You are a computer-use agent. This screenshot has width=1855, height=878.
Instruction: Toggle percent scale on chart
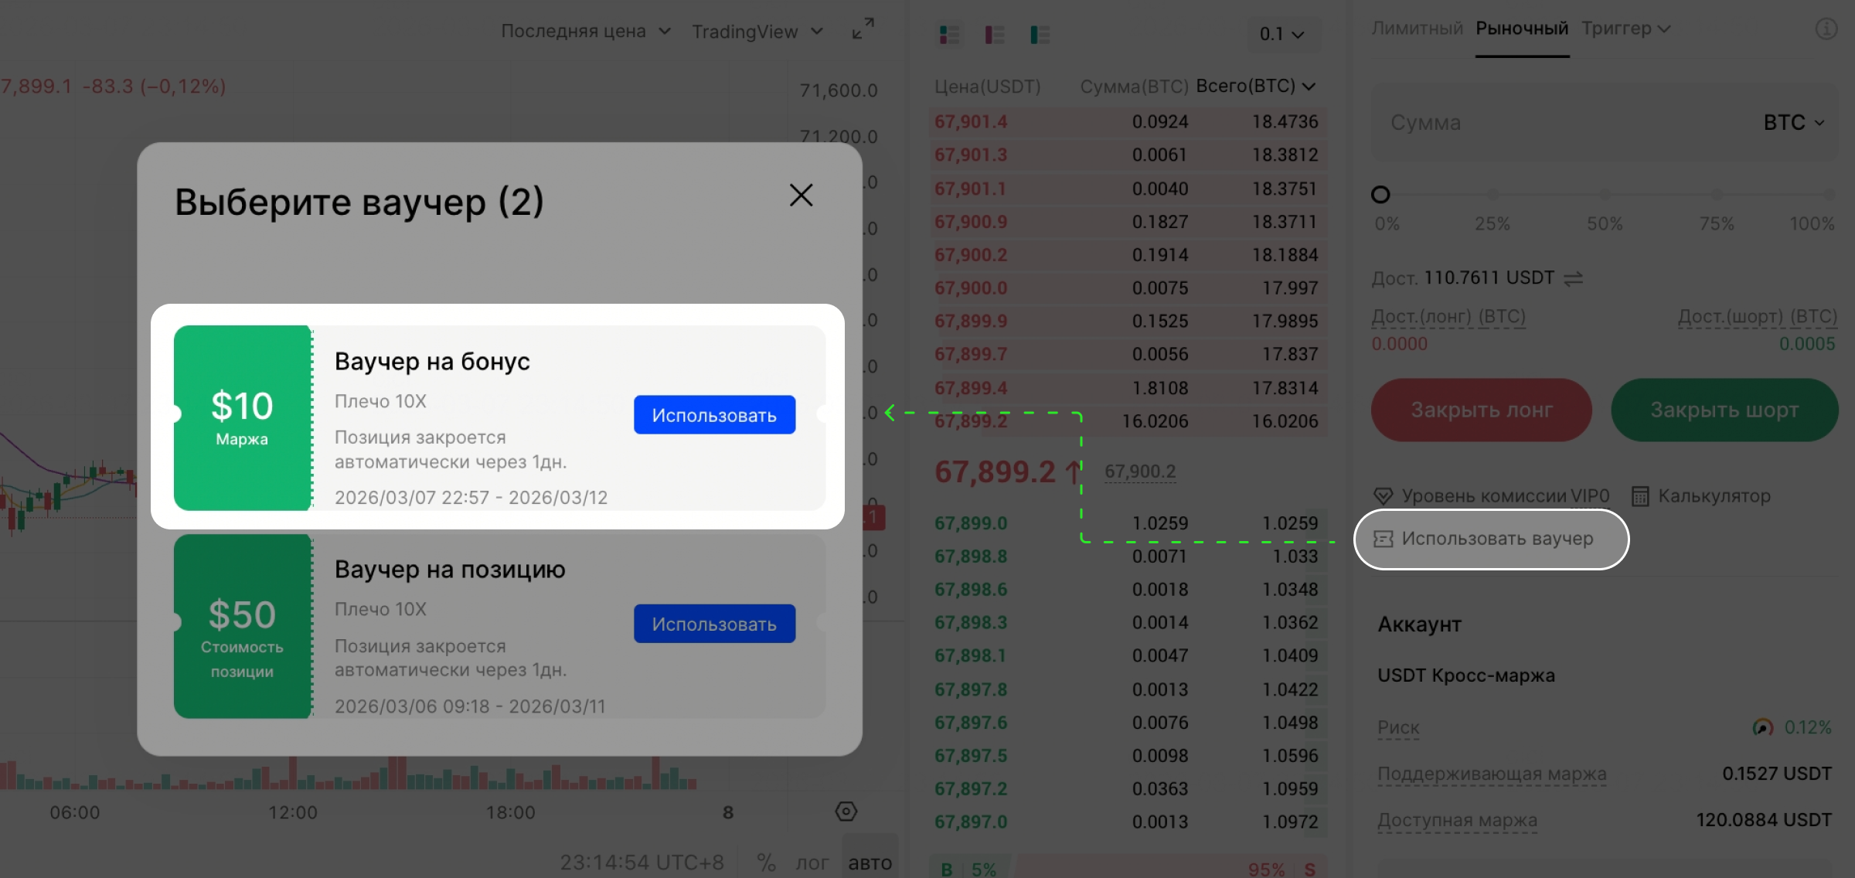click(x=765, y=862)
